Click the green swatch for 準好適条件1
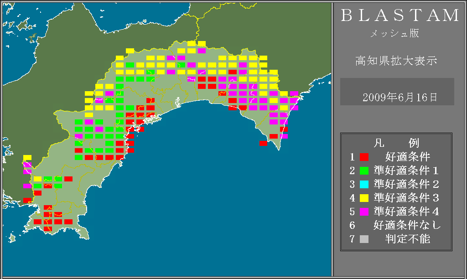This screenshot has height=279, width=467. pos(364,171)
